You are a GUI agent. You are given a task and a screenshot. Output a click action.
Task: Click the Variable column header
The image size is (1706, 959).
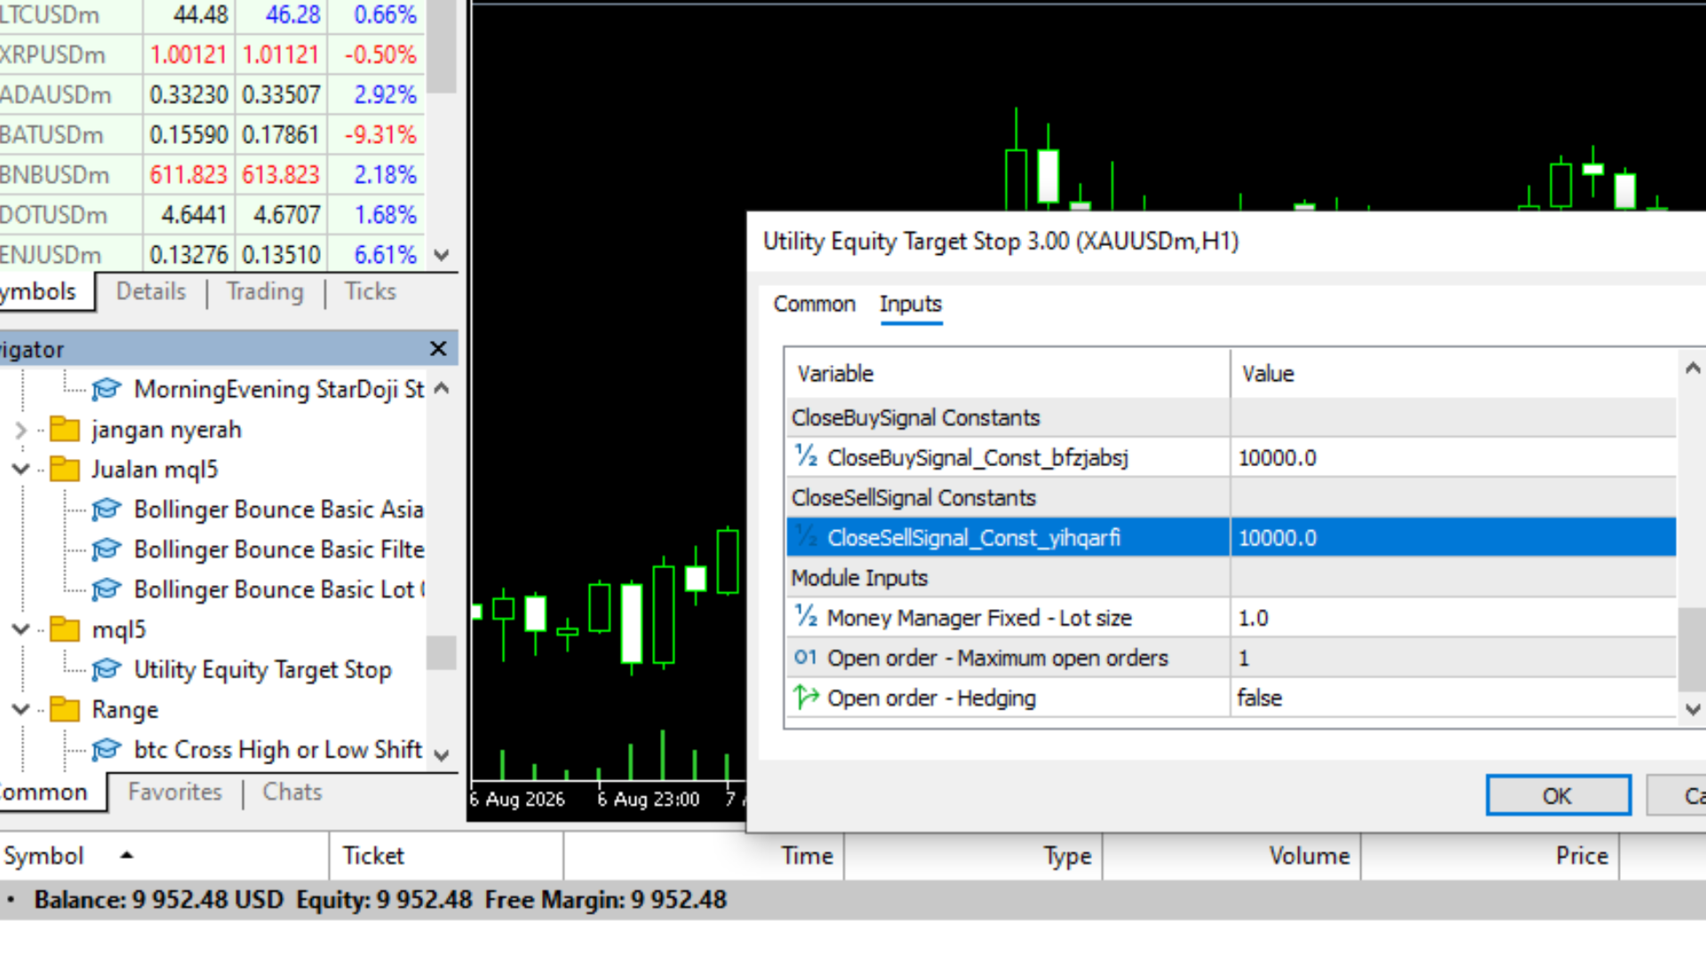pos(1008,374)
